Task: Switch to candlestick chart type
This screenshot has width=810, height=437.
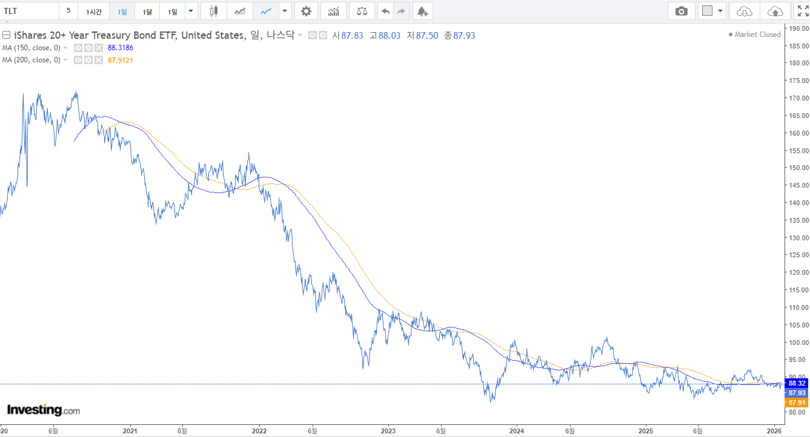Action: pos(213,11)
